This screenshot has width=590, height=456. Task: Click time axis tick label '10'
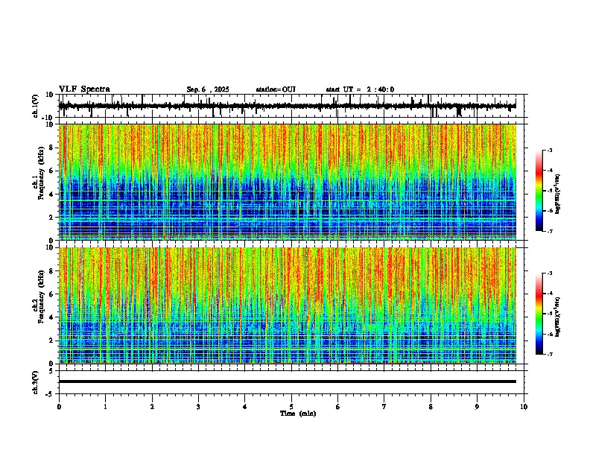(x=524, y=407)
